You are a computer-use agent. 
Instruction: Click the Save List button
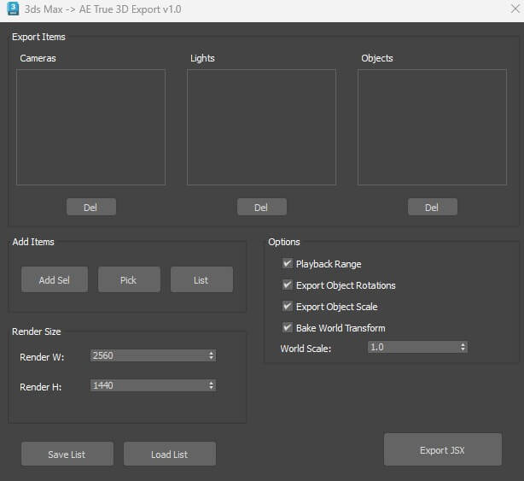coord(67,454)
